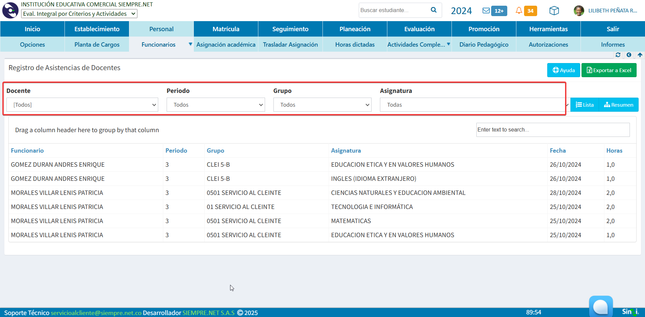645x317 pixels.
Task: Open the Matrícula menu
Action: point(226,29)
